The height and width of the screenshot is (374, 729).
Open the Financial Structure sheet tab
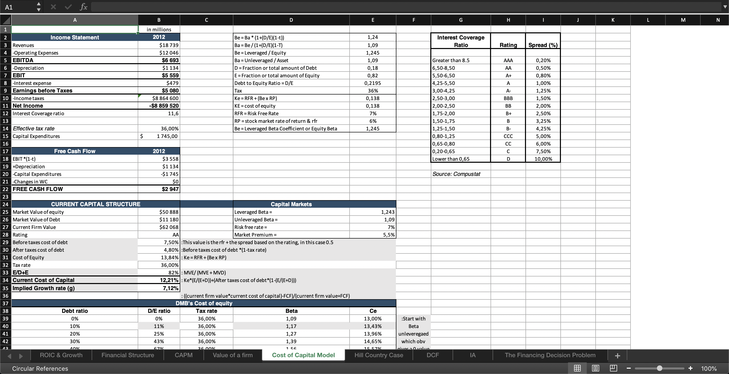(128, 355)
